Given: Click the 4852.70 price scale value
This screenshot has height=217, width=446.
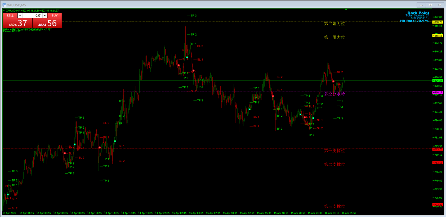Looking at the screenshot, I should [438, 43].
